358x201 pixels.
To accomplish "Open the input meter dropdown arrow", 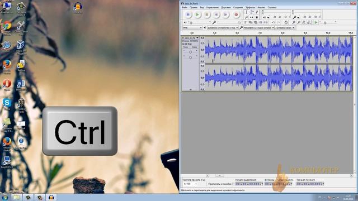I will pos(298,17).
